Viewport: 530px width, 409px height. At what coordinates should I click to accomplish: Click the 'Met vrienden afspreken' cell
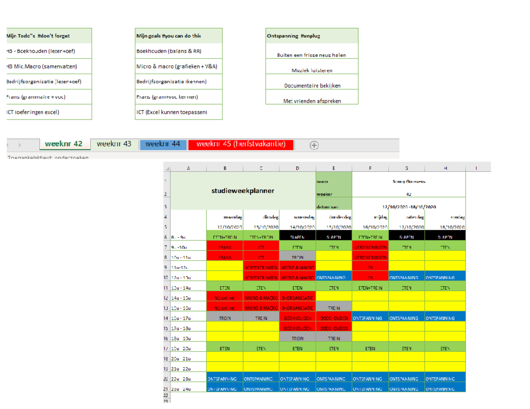[312, 100]
